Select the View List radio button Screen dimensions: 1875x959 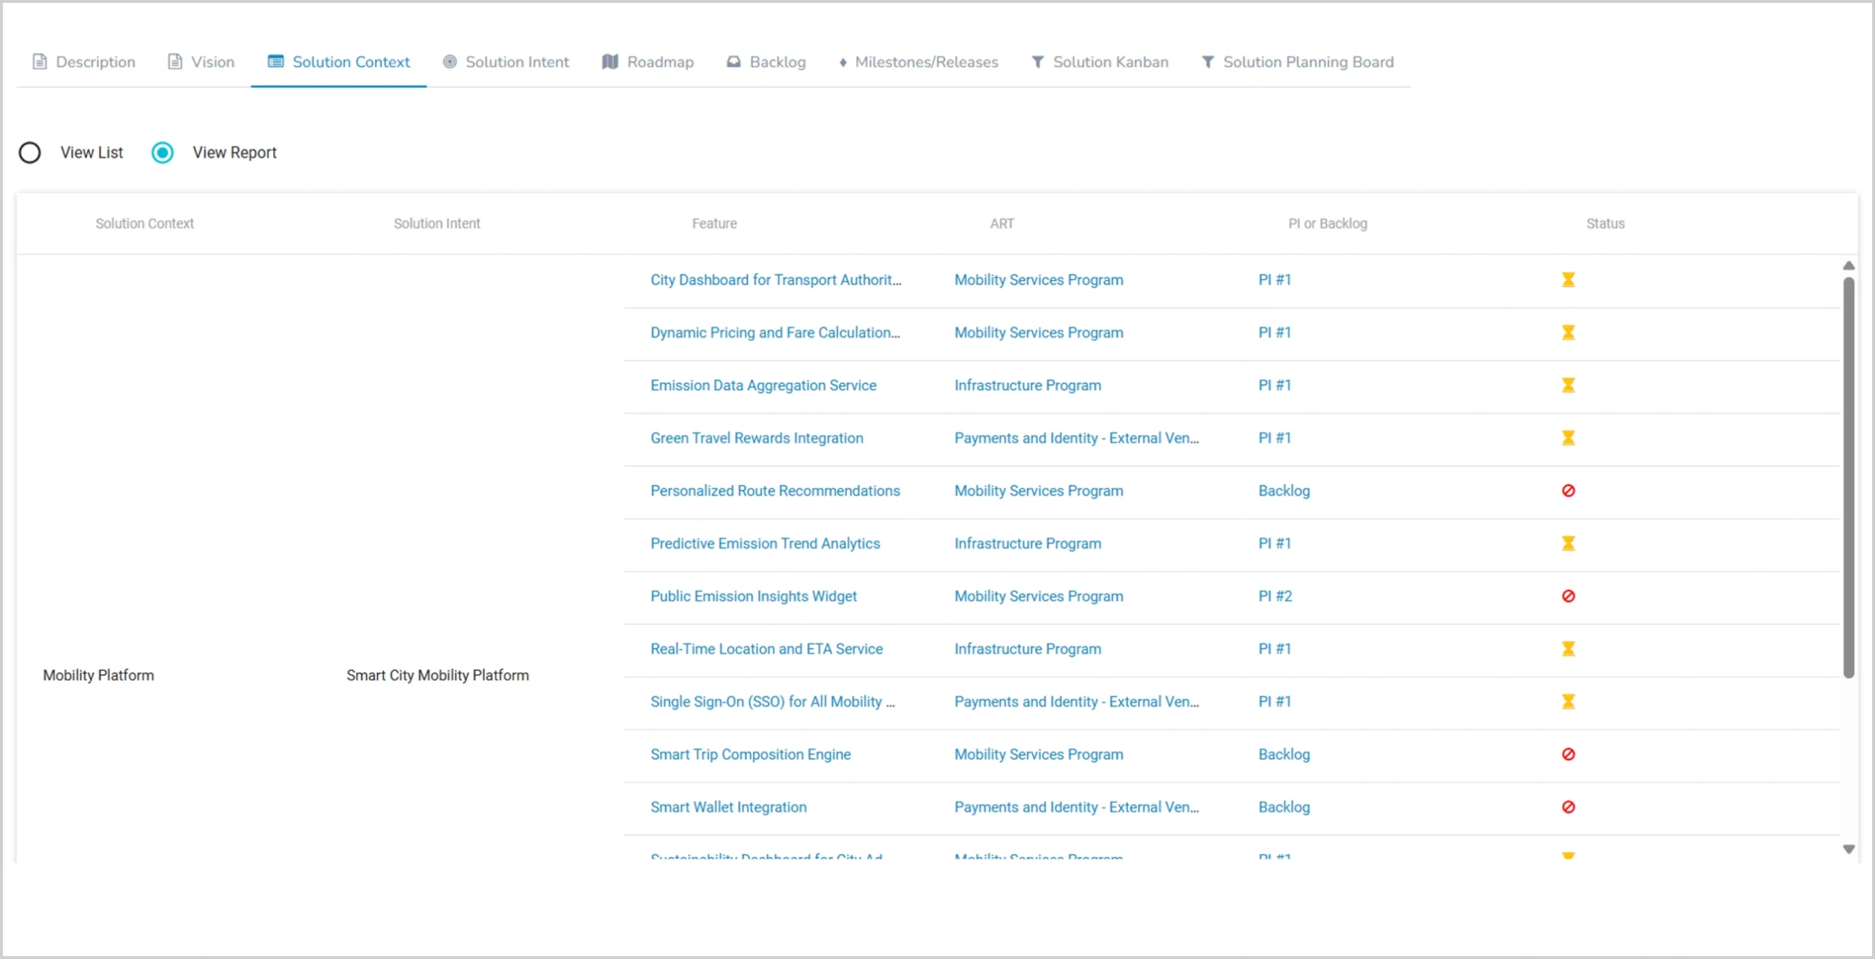click(x=30, y=152)
